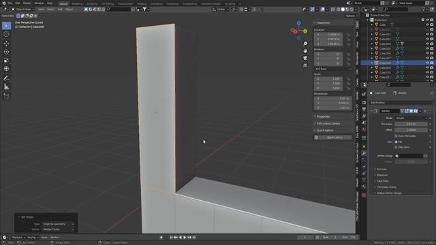Open the Object Mode dropdown
436x245 pixels.
pos(23,10)
